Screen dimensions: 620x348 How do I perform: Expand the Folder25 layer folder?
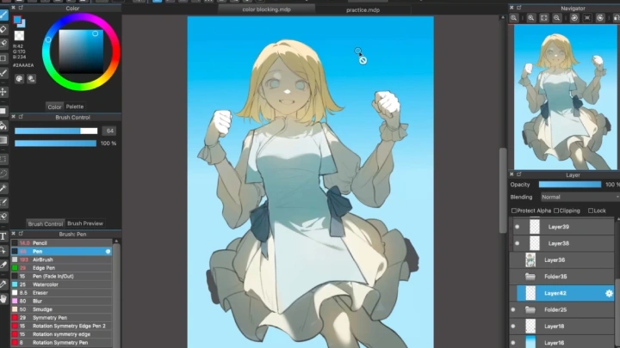(x=530, y=309)
